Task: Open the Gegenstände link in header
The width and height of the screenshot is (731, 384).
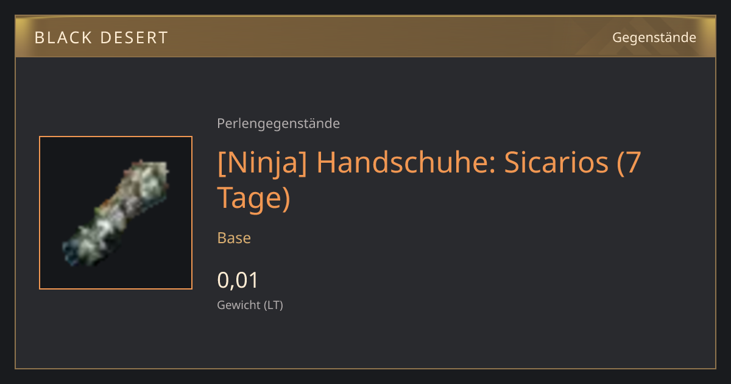Action: tap(654, 38)
